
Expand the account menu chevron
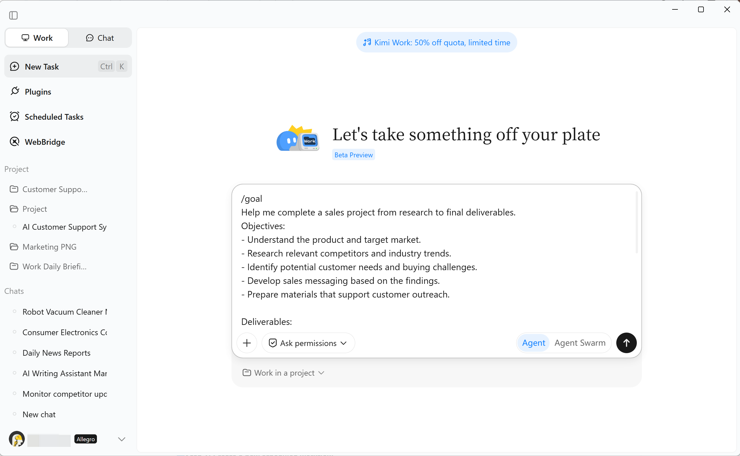[x=121, y=439]
